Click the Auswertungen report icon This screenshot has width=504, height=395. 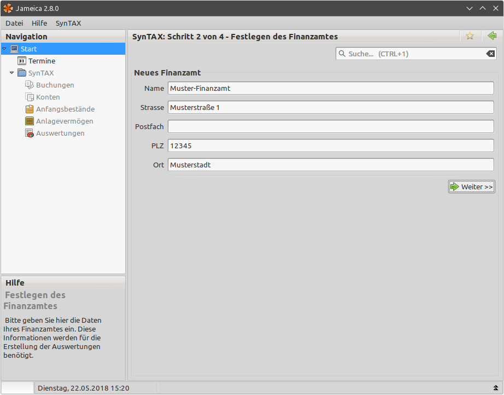click(x=30, y=133)
